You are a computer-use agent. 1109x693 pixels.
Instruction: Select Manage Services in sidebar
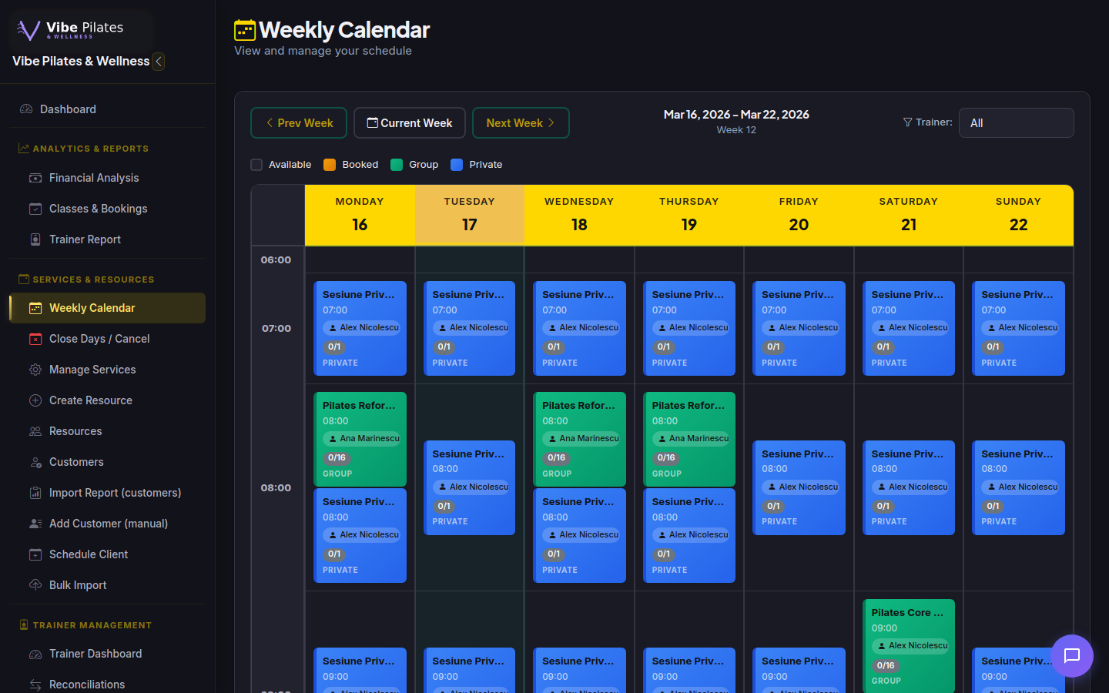(107, 370)
